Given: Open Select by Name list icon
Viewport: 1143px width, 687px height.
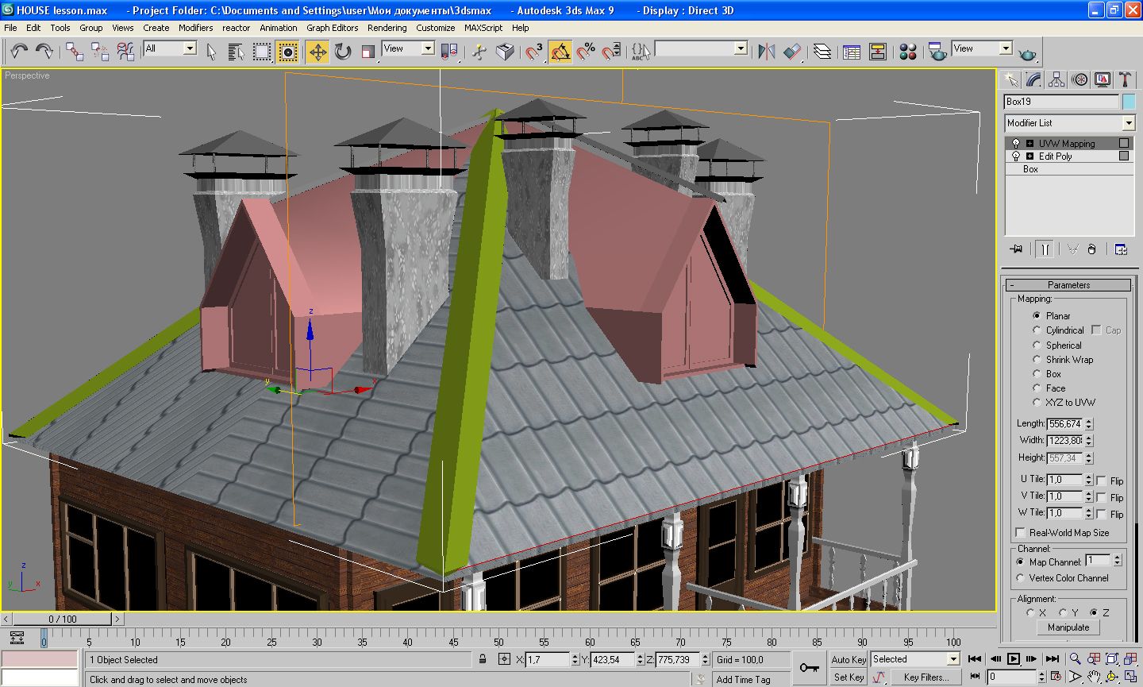Looking at the screenshot, I should [236, 52].
